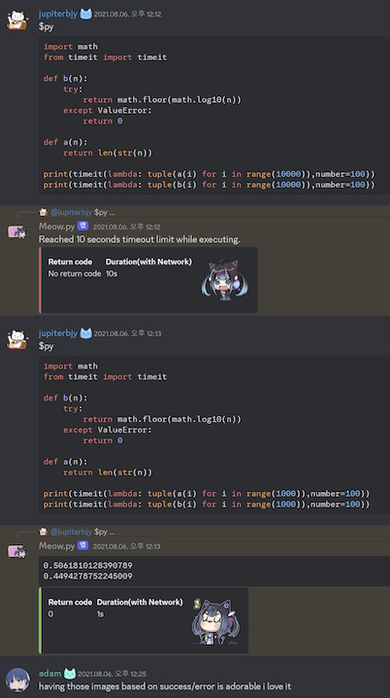Open the adam username profile
The width and height of the screenshot is (390, 698).
(49, 674)
